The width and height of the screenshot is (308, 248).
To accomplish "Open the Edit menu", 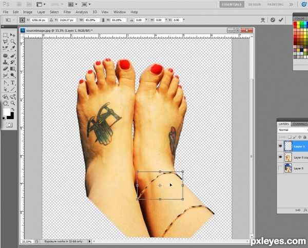I will (x=15, y=12).
